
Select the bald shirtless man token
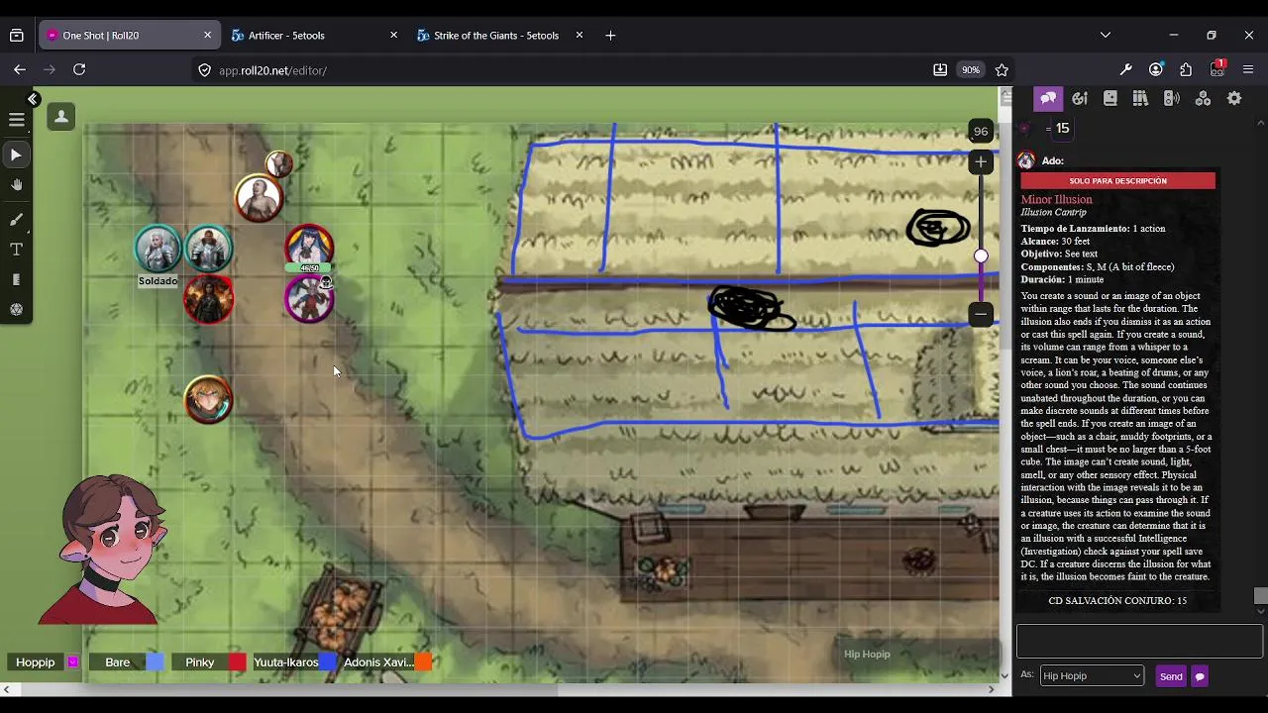click(259, 198)
